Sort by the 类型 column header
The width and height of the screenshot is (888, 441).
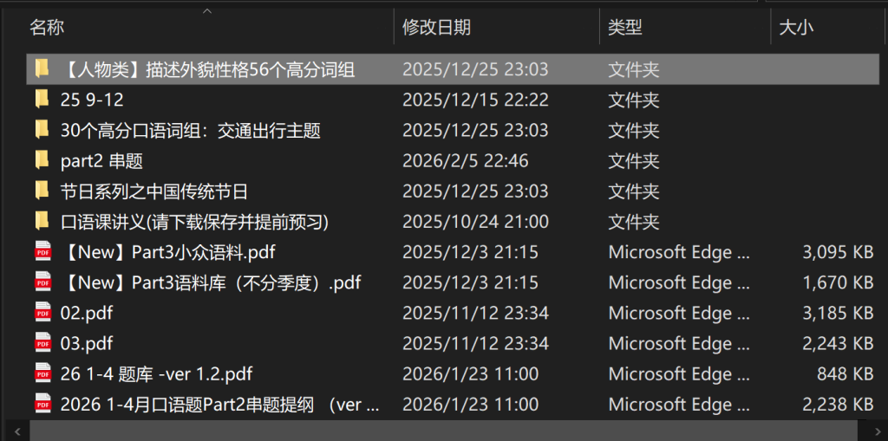[625, 28]
